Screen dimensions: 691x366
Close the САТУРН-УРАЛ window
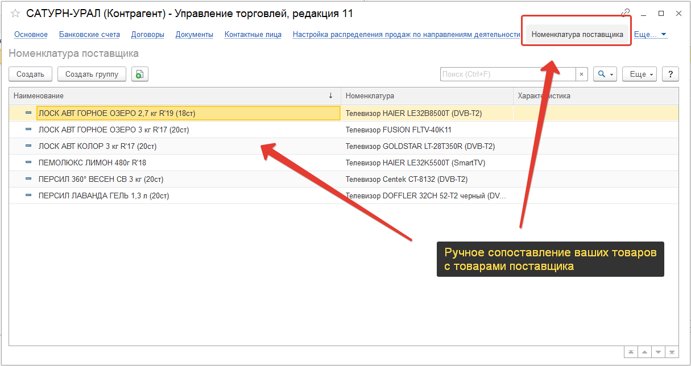tap(678, 13)
